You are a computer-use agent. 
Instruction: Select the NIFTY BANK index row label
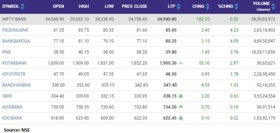pyautogui.click(x=14, y=19)
